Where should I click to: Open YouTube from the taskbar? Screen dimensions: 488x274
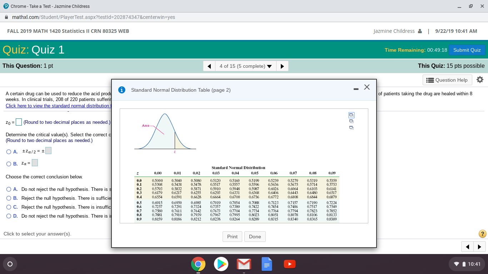click(x=289, y=264)
